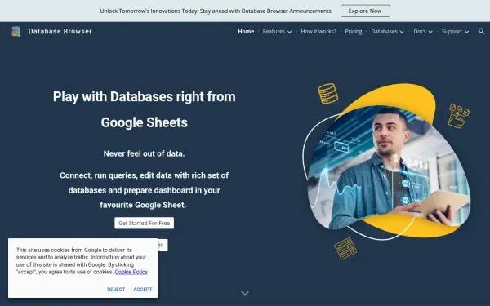490x306 pixels.
Task: Click the announcement text about Database Browser Announcements
Action: pyautogui.click(x=216, y=11)
